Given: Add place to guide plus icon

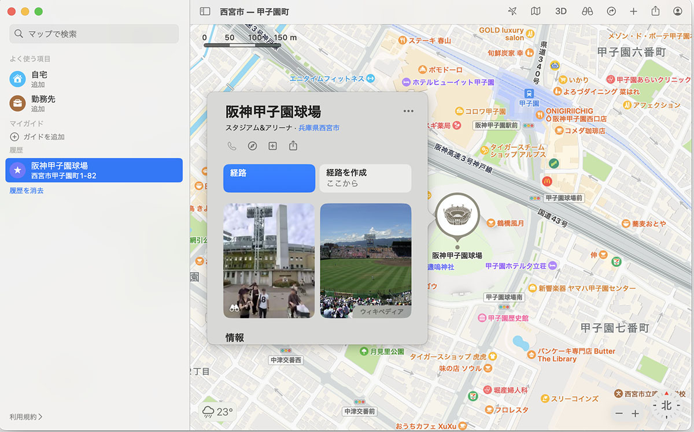Looking at the screenshot, I should [272, 146].
